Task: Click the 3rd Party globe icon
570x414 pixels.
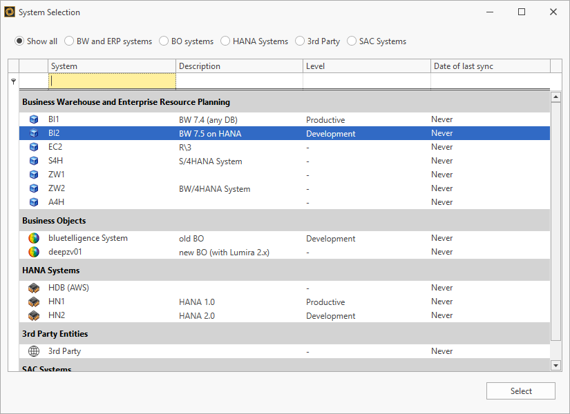Action: pos(35,351)
